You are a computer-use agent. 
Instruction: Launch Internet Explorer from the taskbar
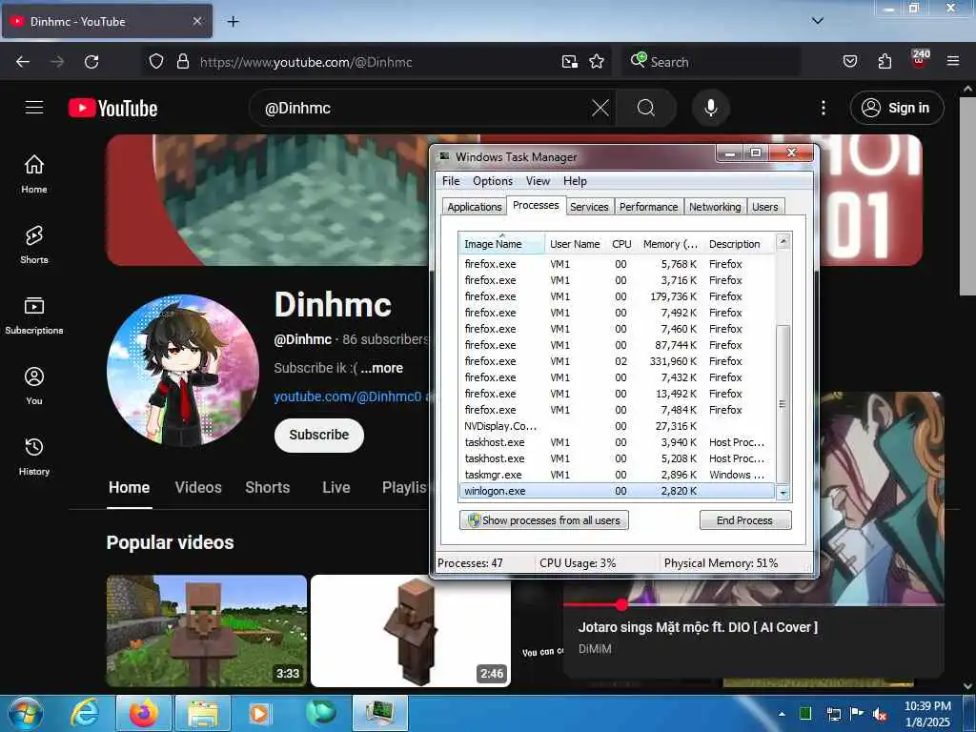85,713
